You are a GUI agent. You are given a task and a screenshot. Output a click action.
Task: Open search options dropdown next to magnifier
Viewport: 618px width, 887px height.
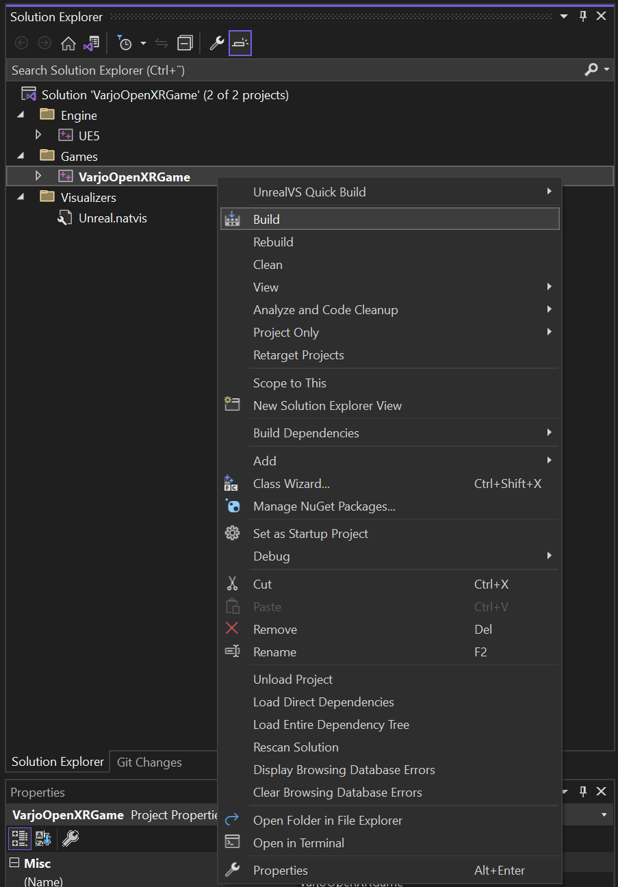coord(607,70)
